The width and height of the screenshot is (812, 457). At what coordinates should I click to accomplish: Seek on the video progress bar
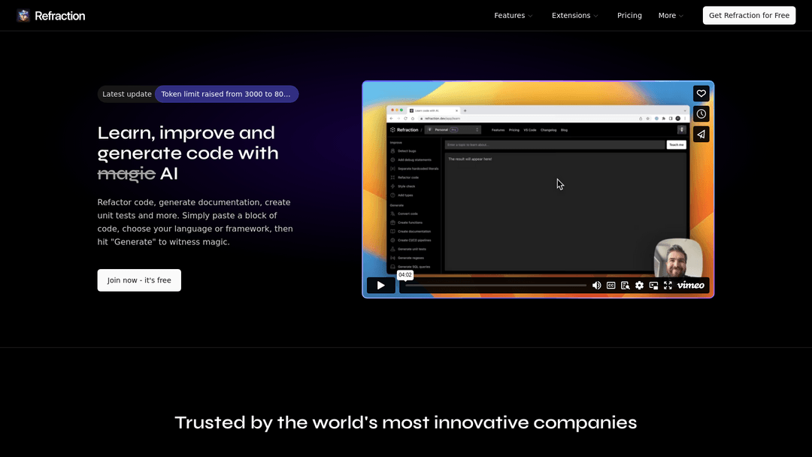coord(495,285)
